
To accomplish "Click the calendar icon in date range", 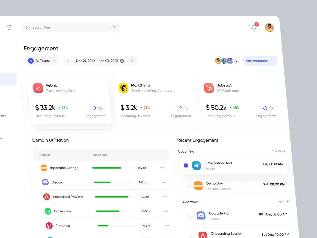I will pos(122,61).
